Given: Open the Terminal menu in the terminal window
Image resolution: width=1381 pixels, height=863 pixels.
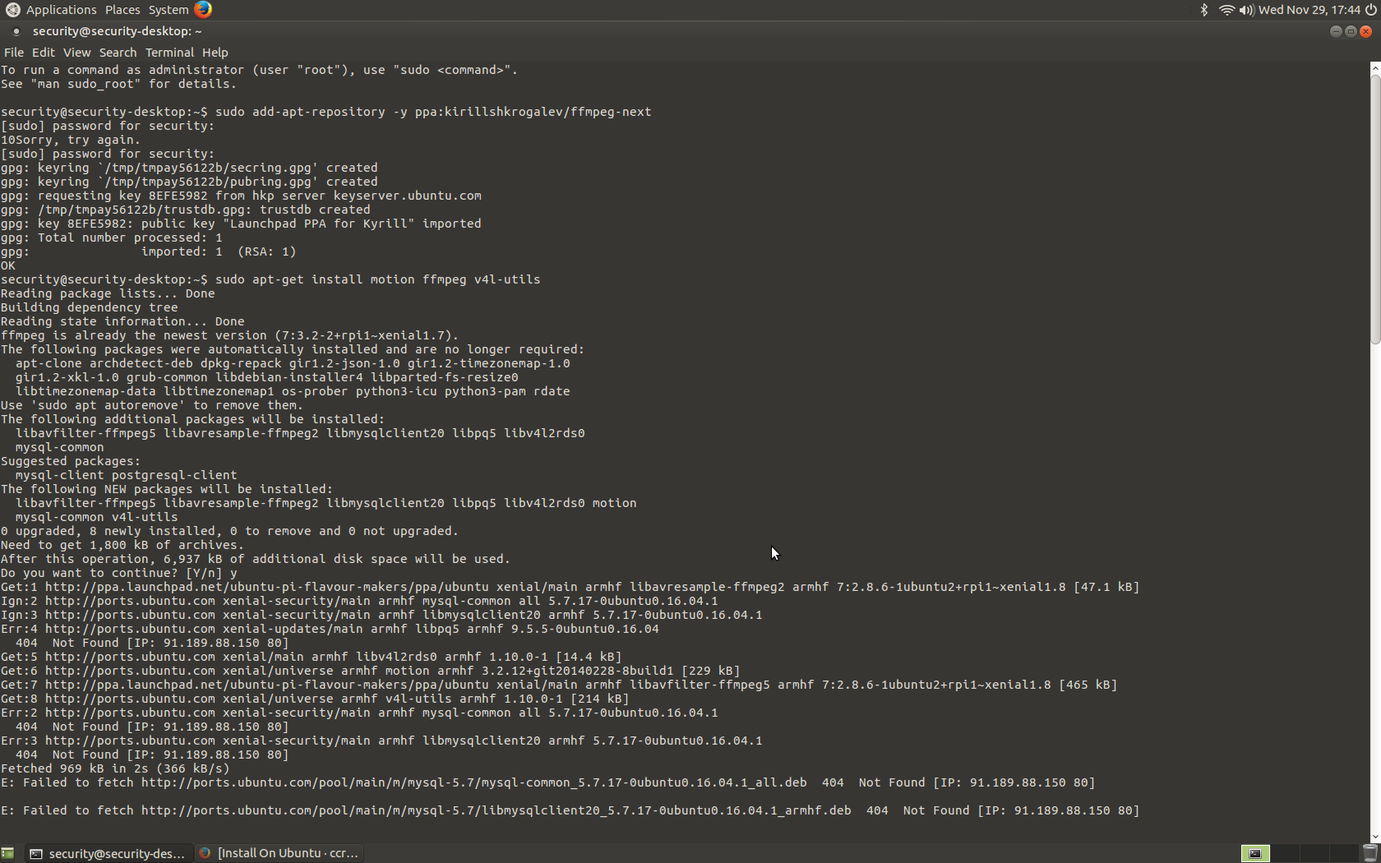Looking at the screenshot, I should (169, 52).
